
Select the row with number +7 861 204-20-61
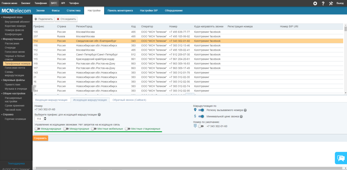[x=188, y=59]
